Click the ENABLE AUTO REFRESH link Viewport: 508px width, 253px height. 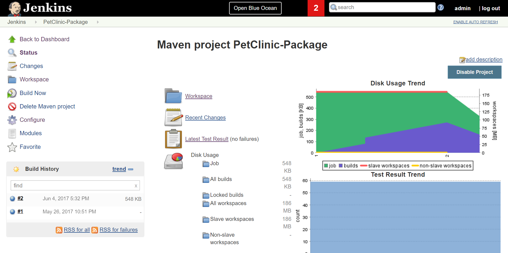coord(476,22)
